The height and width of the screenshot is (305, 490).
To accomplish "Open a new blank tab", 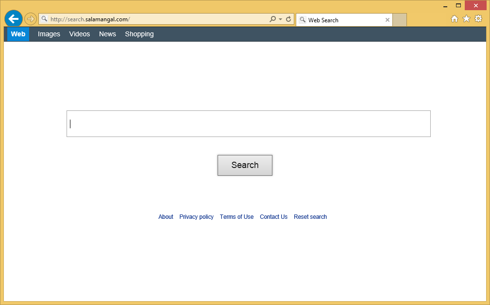I will point(400,20).
